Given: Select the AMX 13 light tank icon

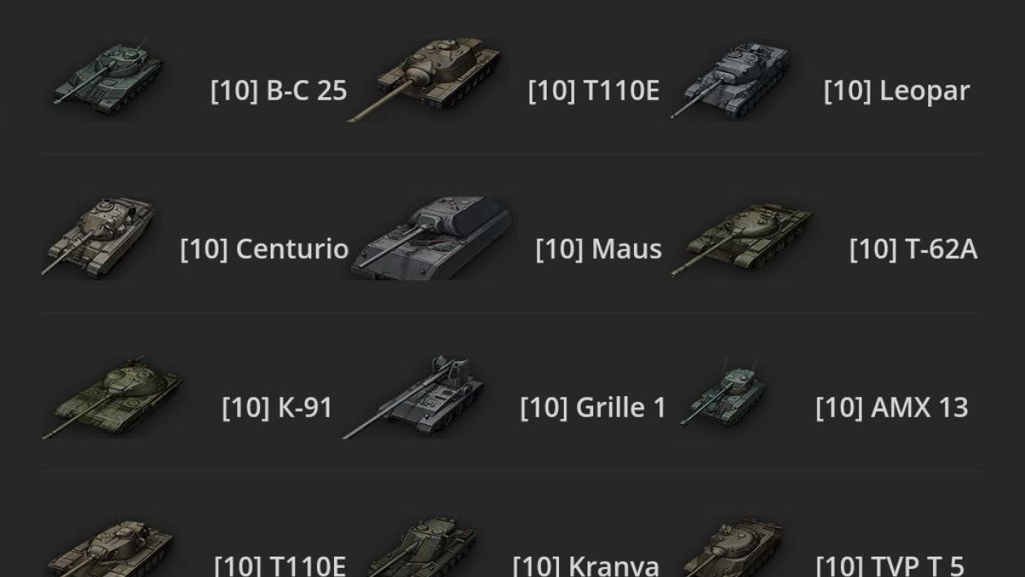Looking at the screenshot, I should [723, 393].
